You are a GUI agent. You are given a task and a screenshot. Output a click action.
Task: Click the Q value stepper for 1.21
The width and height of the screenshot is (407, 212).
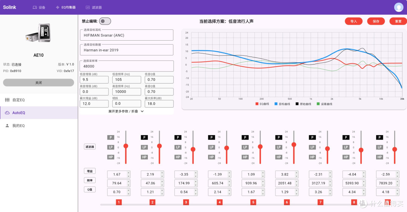tap(162, 192)
